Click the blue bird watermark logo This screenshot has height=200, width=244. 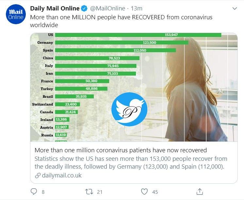click(129, 109)
